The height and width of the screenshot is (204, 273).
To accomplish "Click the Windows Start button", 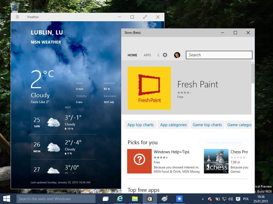I will (x=7, y=199).
